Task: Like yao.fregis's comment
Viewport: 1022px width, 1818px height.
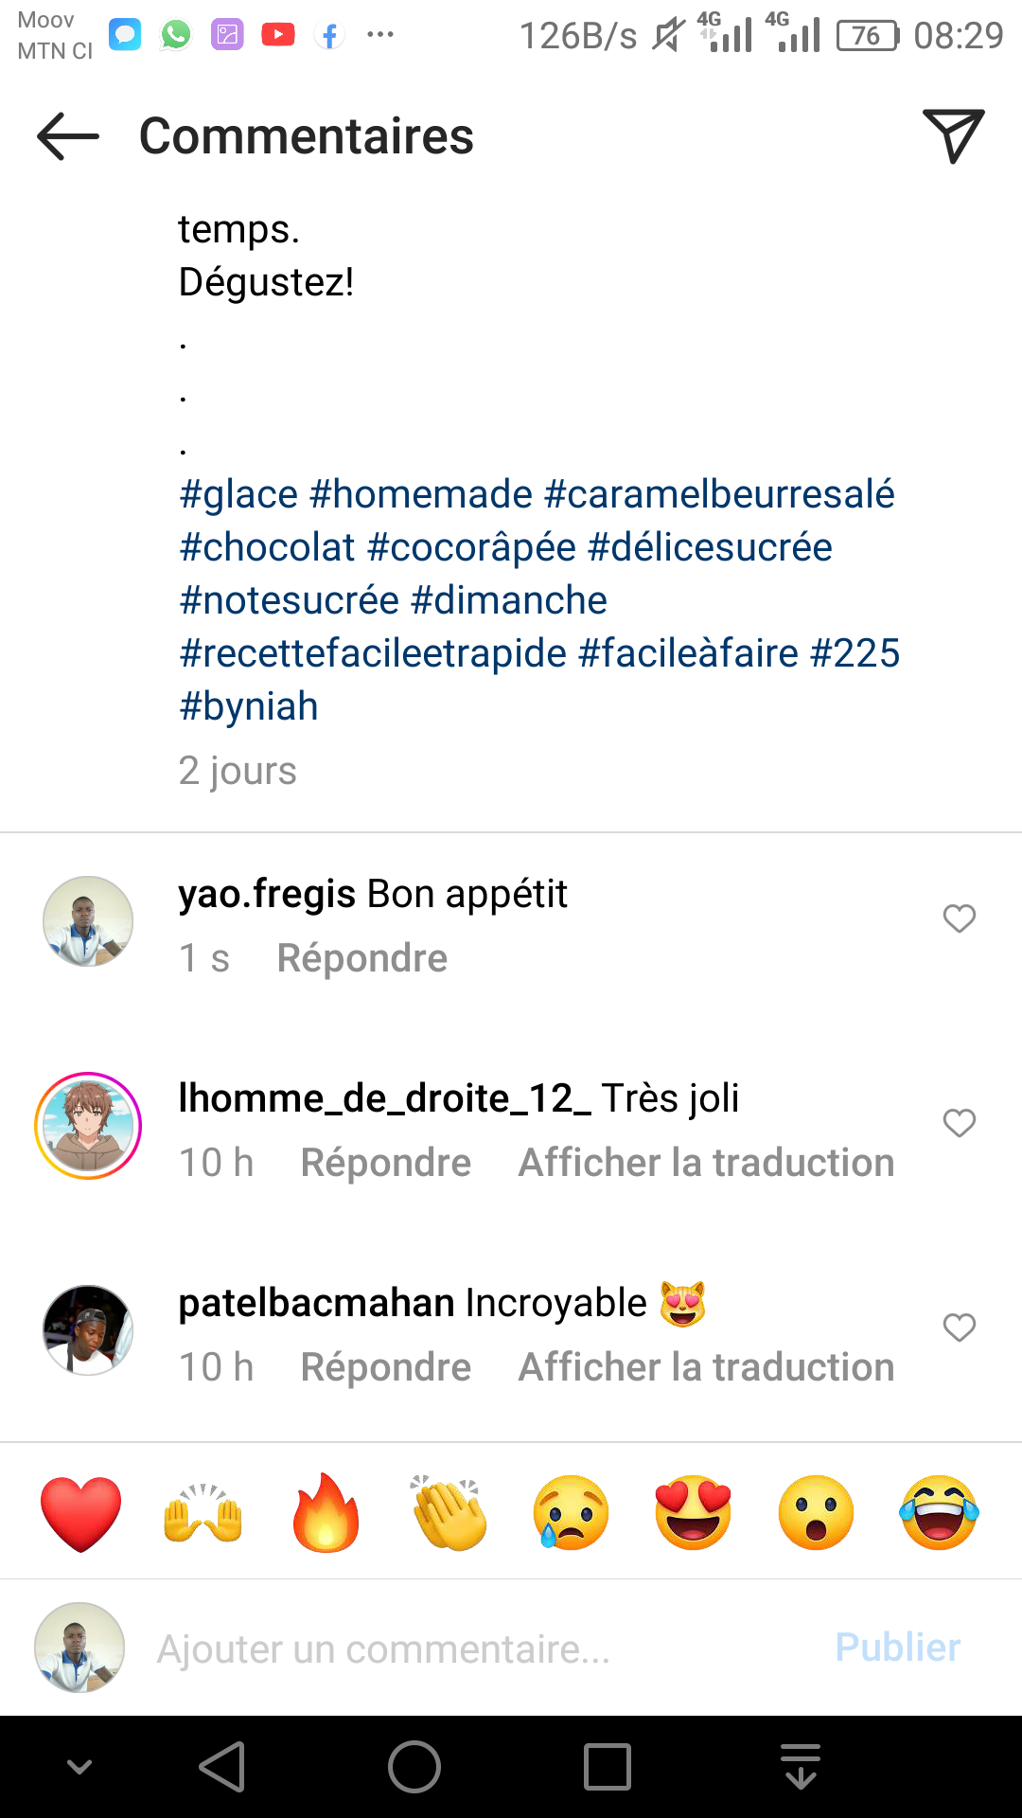Action: click(x=960, y=918)
